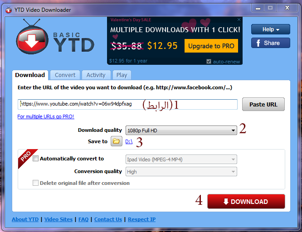Maximize the YTD Video Downloader window

pyautogui.click(x=270, y=8)
